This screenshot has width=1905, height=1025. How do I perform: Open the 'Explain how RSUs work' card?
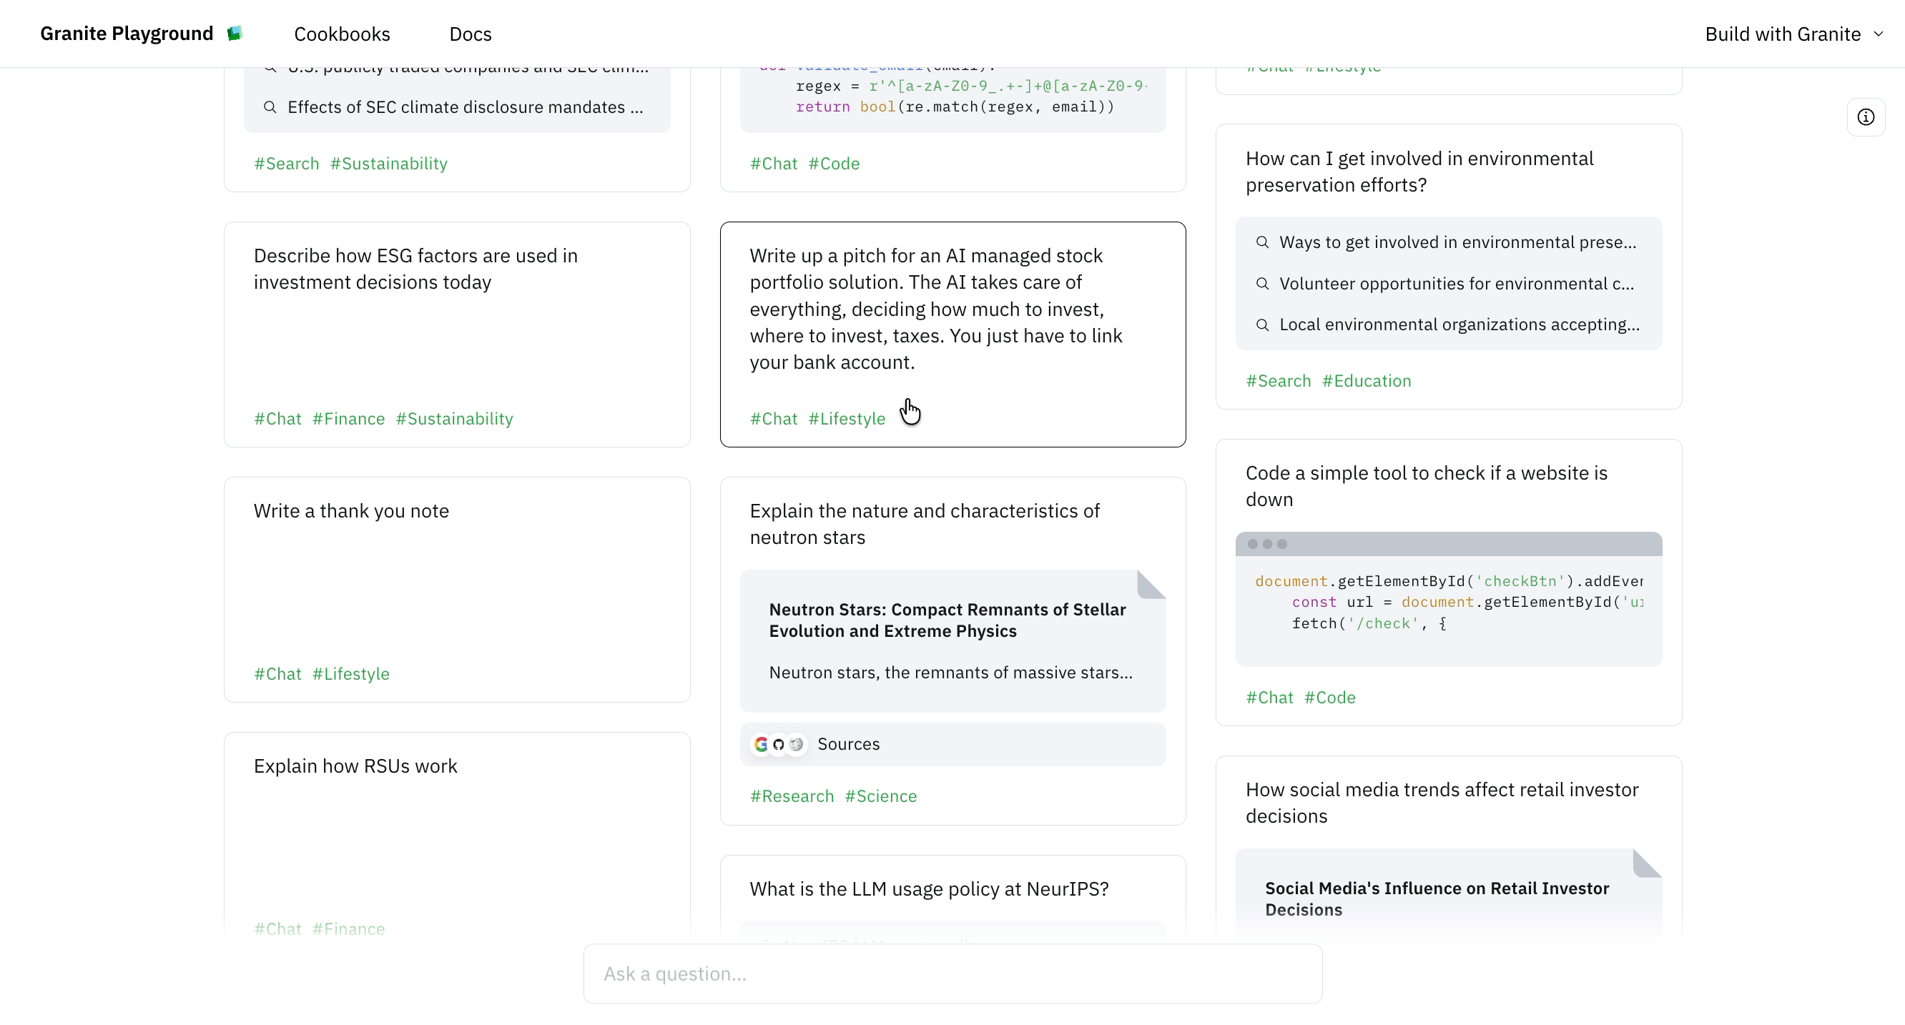click(457, 835)
